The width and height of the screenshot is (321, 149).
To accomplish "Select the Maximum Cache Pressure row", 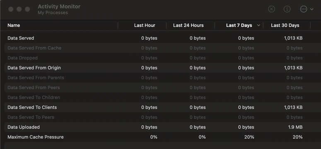I will pyautogui.click(x=161, y=137).
